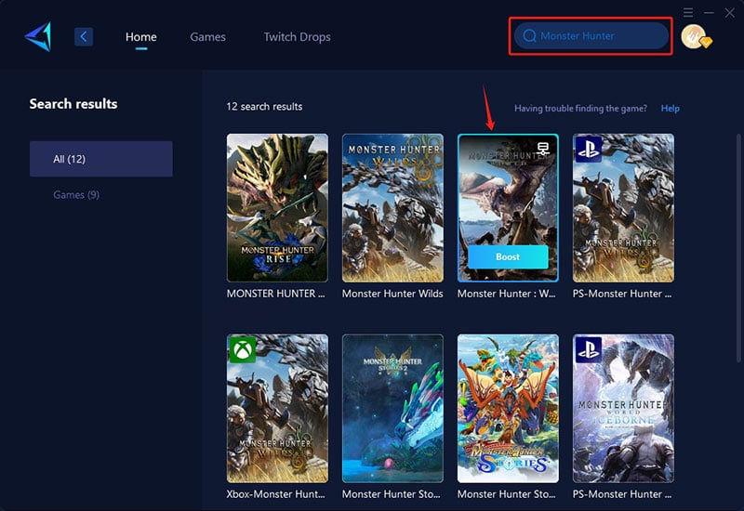Go back using the arrow button
Image resolution: width=744 pixels, height=511 pixels.
pyautogui.click(x=84, y=36)
